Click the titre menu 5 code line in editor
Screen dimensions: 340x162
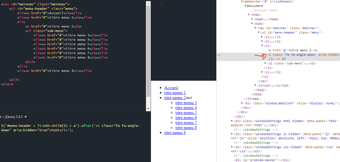[70, 44]
